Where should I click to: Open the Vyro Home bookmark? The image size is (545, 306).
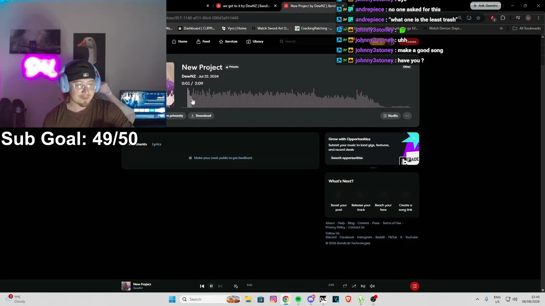tap(234, 28)
